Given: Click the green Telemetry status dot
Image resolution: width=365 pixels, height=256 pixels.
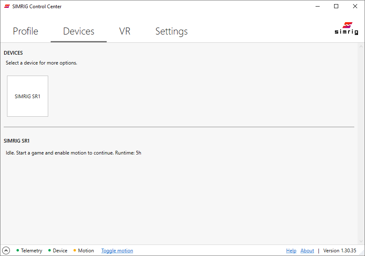Looking at the screenshot, I should pyautogui.click(x=16, y=250).
